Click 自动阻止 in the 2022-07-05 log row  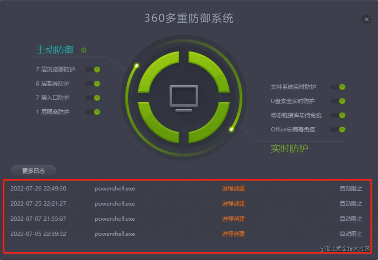[351, 234]
